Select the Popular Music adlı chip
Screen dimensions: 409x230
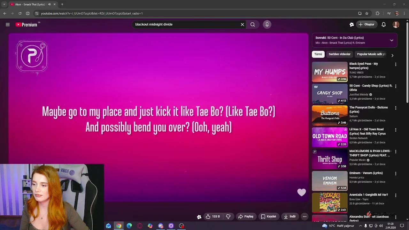click(371, 54)
